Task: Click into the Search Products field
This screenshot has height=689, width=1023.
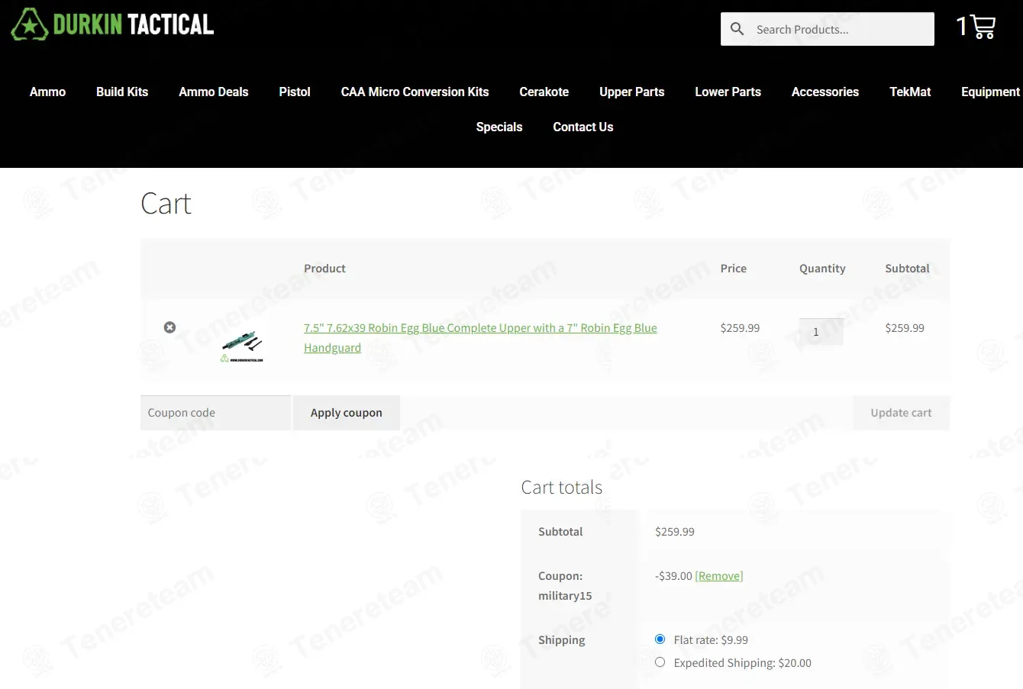Action: click(x=840, y=30)
